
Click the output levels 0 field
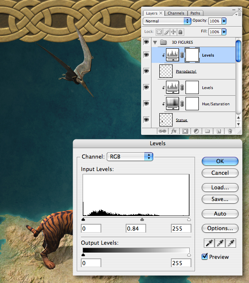pyautogui.click(x=91, y=263)
